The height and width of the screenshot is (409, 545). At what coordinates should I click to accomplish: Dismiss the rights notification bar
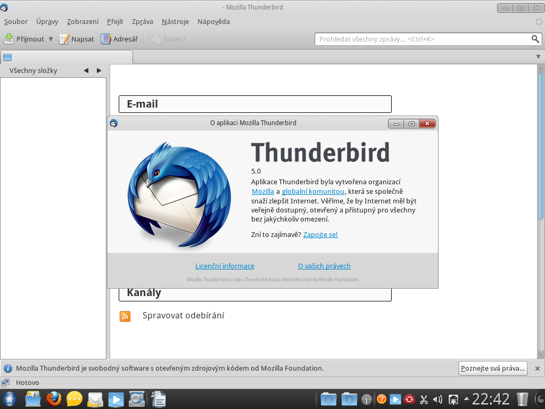[x=538, y=369]
